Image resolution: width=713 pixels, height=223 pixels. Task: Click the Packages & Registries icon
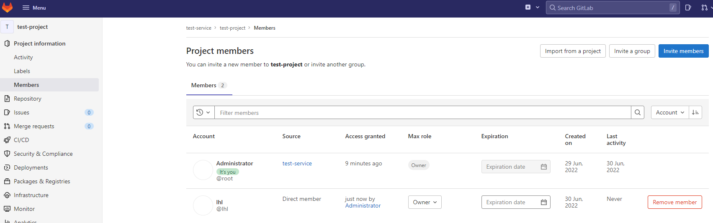pyautogui.click(x=7, y=181)
